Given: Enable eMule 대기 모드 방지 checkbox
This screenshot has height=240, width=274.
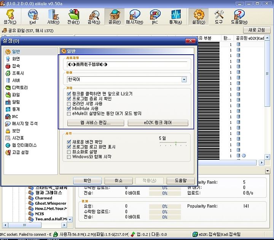Looking at the screenshot, I should 69,114.
